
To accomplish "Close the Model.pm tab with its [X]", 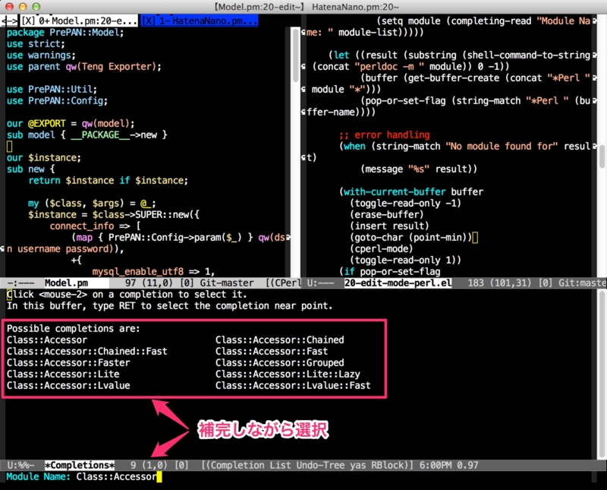I will [28, 21].
